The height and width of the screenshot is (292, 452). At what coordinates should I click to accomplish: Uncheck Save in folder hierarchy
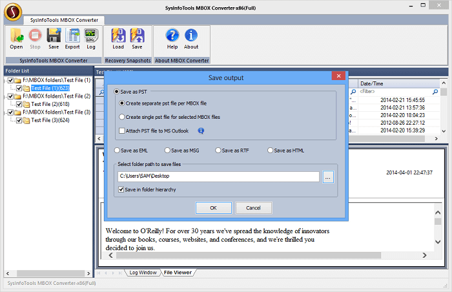(121, 189)
